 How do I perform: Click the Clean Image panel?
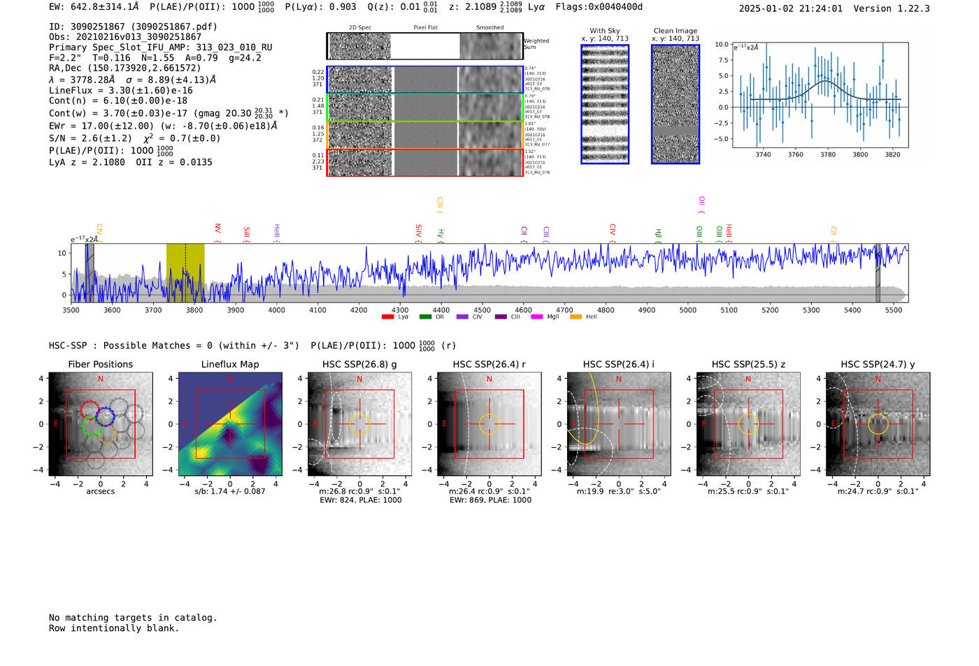coord(676,104)
